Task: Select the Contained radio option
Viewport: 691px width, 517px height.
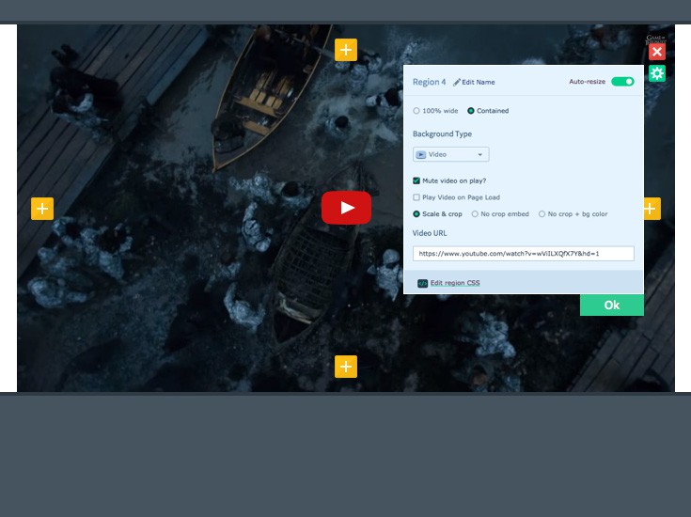Action: point(471,111)
